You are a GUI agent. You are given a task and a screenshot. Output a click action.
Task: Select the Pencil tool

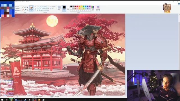coord(23,7)
